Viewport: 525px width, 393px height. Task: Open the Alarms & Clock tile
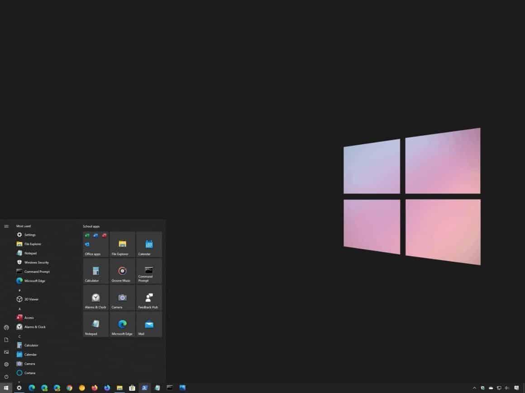[x=95, y=298]
